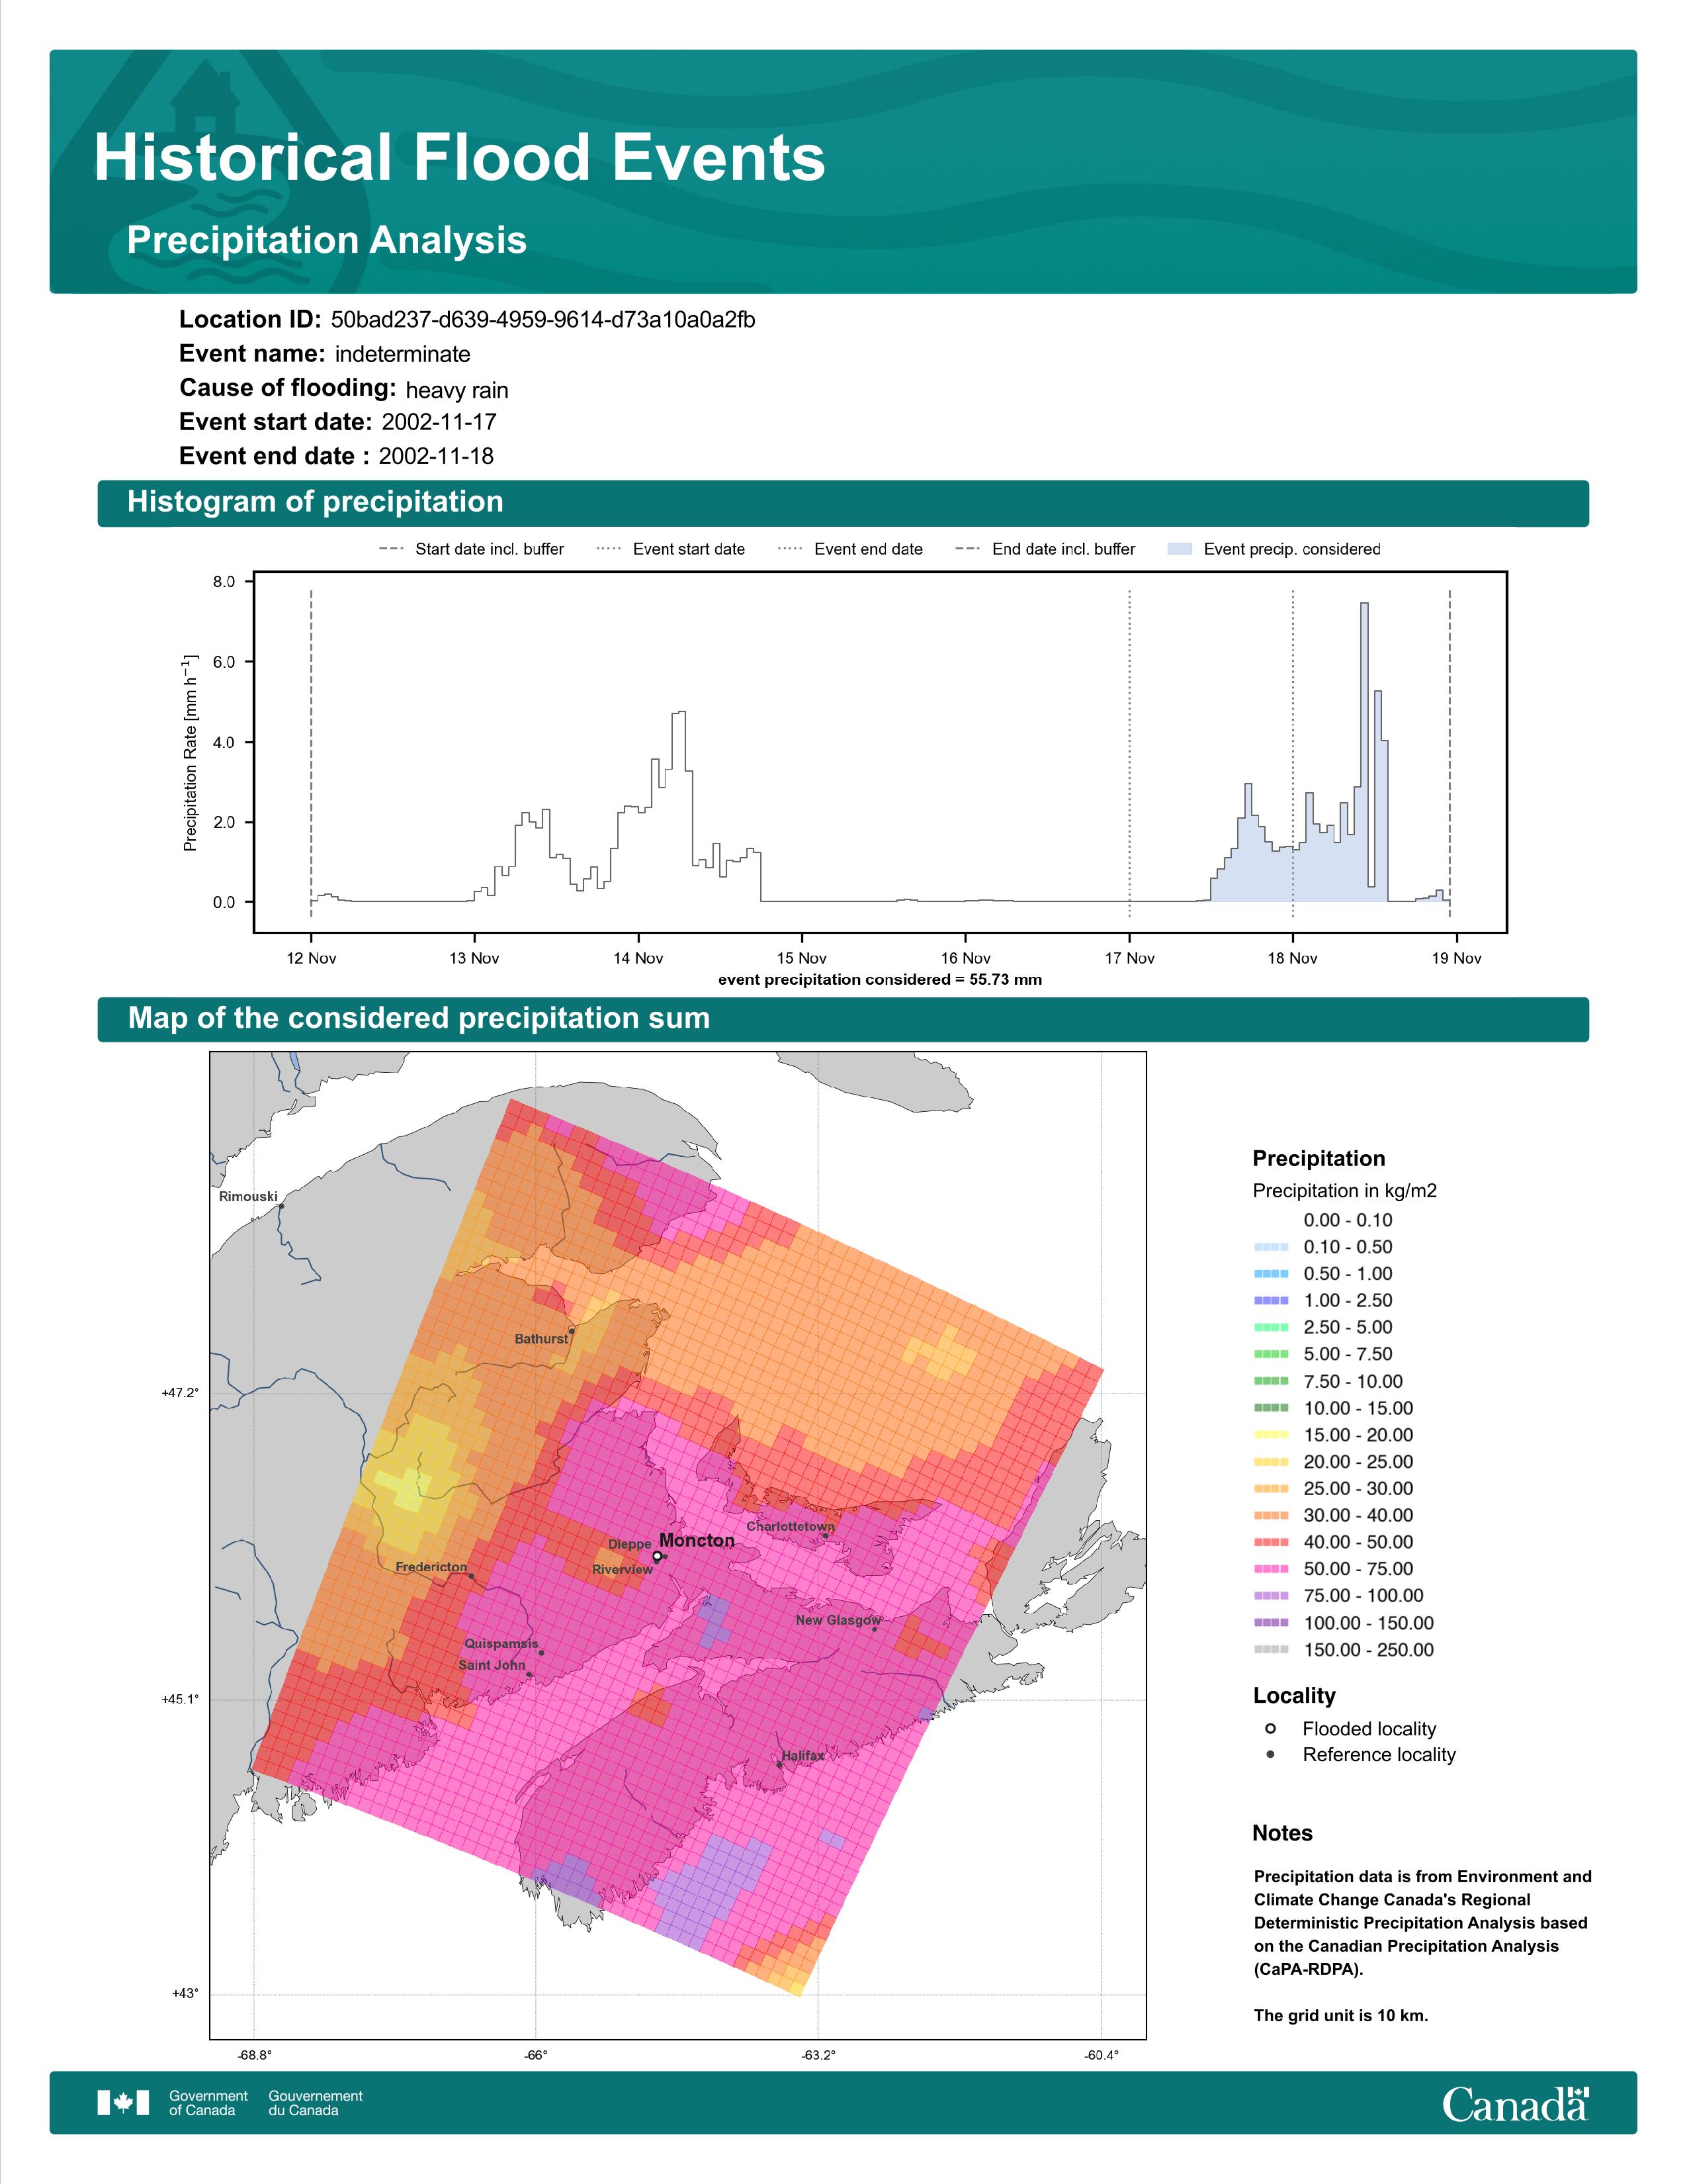Click the 0.00 - 0.10 legend label
Screen dimensions: 1687x2184
[1347, 1220]
